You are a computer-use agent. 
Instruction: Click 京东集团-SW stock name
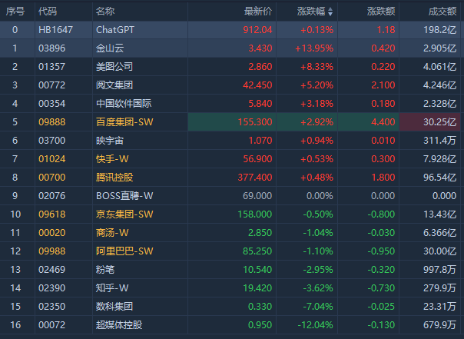tap(124, 214)
